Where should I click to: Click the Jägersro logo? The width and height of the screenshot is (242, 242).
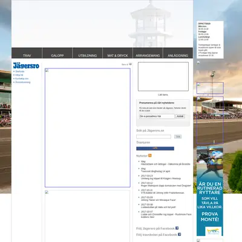coord(26,65)
